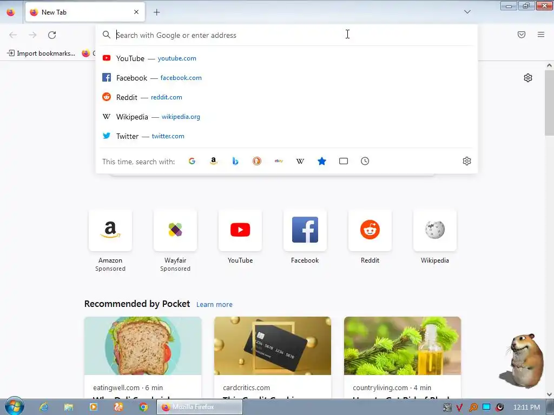Screen dimensions: 554x415
Task: Open Windows Explorer folder in taskbar
Action: pyautogui.click(x=69, y=407)
